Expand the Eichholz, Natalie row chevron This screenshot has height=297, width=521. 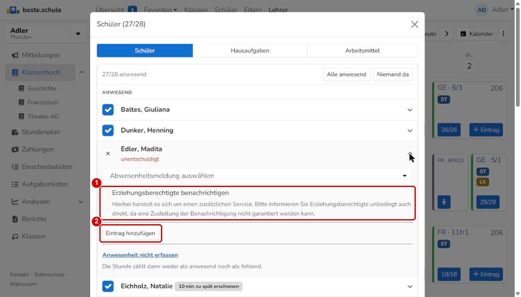(410, 287)
